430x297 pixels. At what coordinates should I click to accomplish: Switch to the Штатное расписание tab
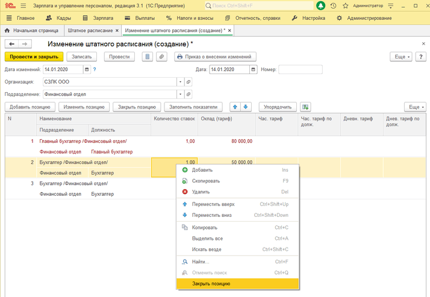click(x=90, y=30)
